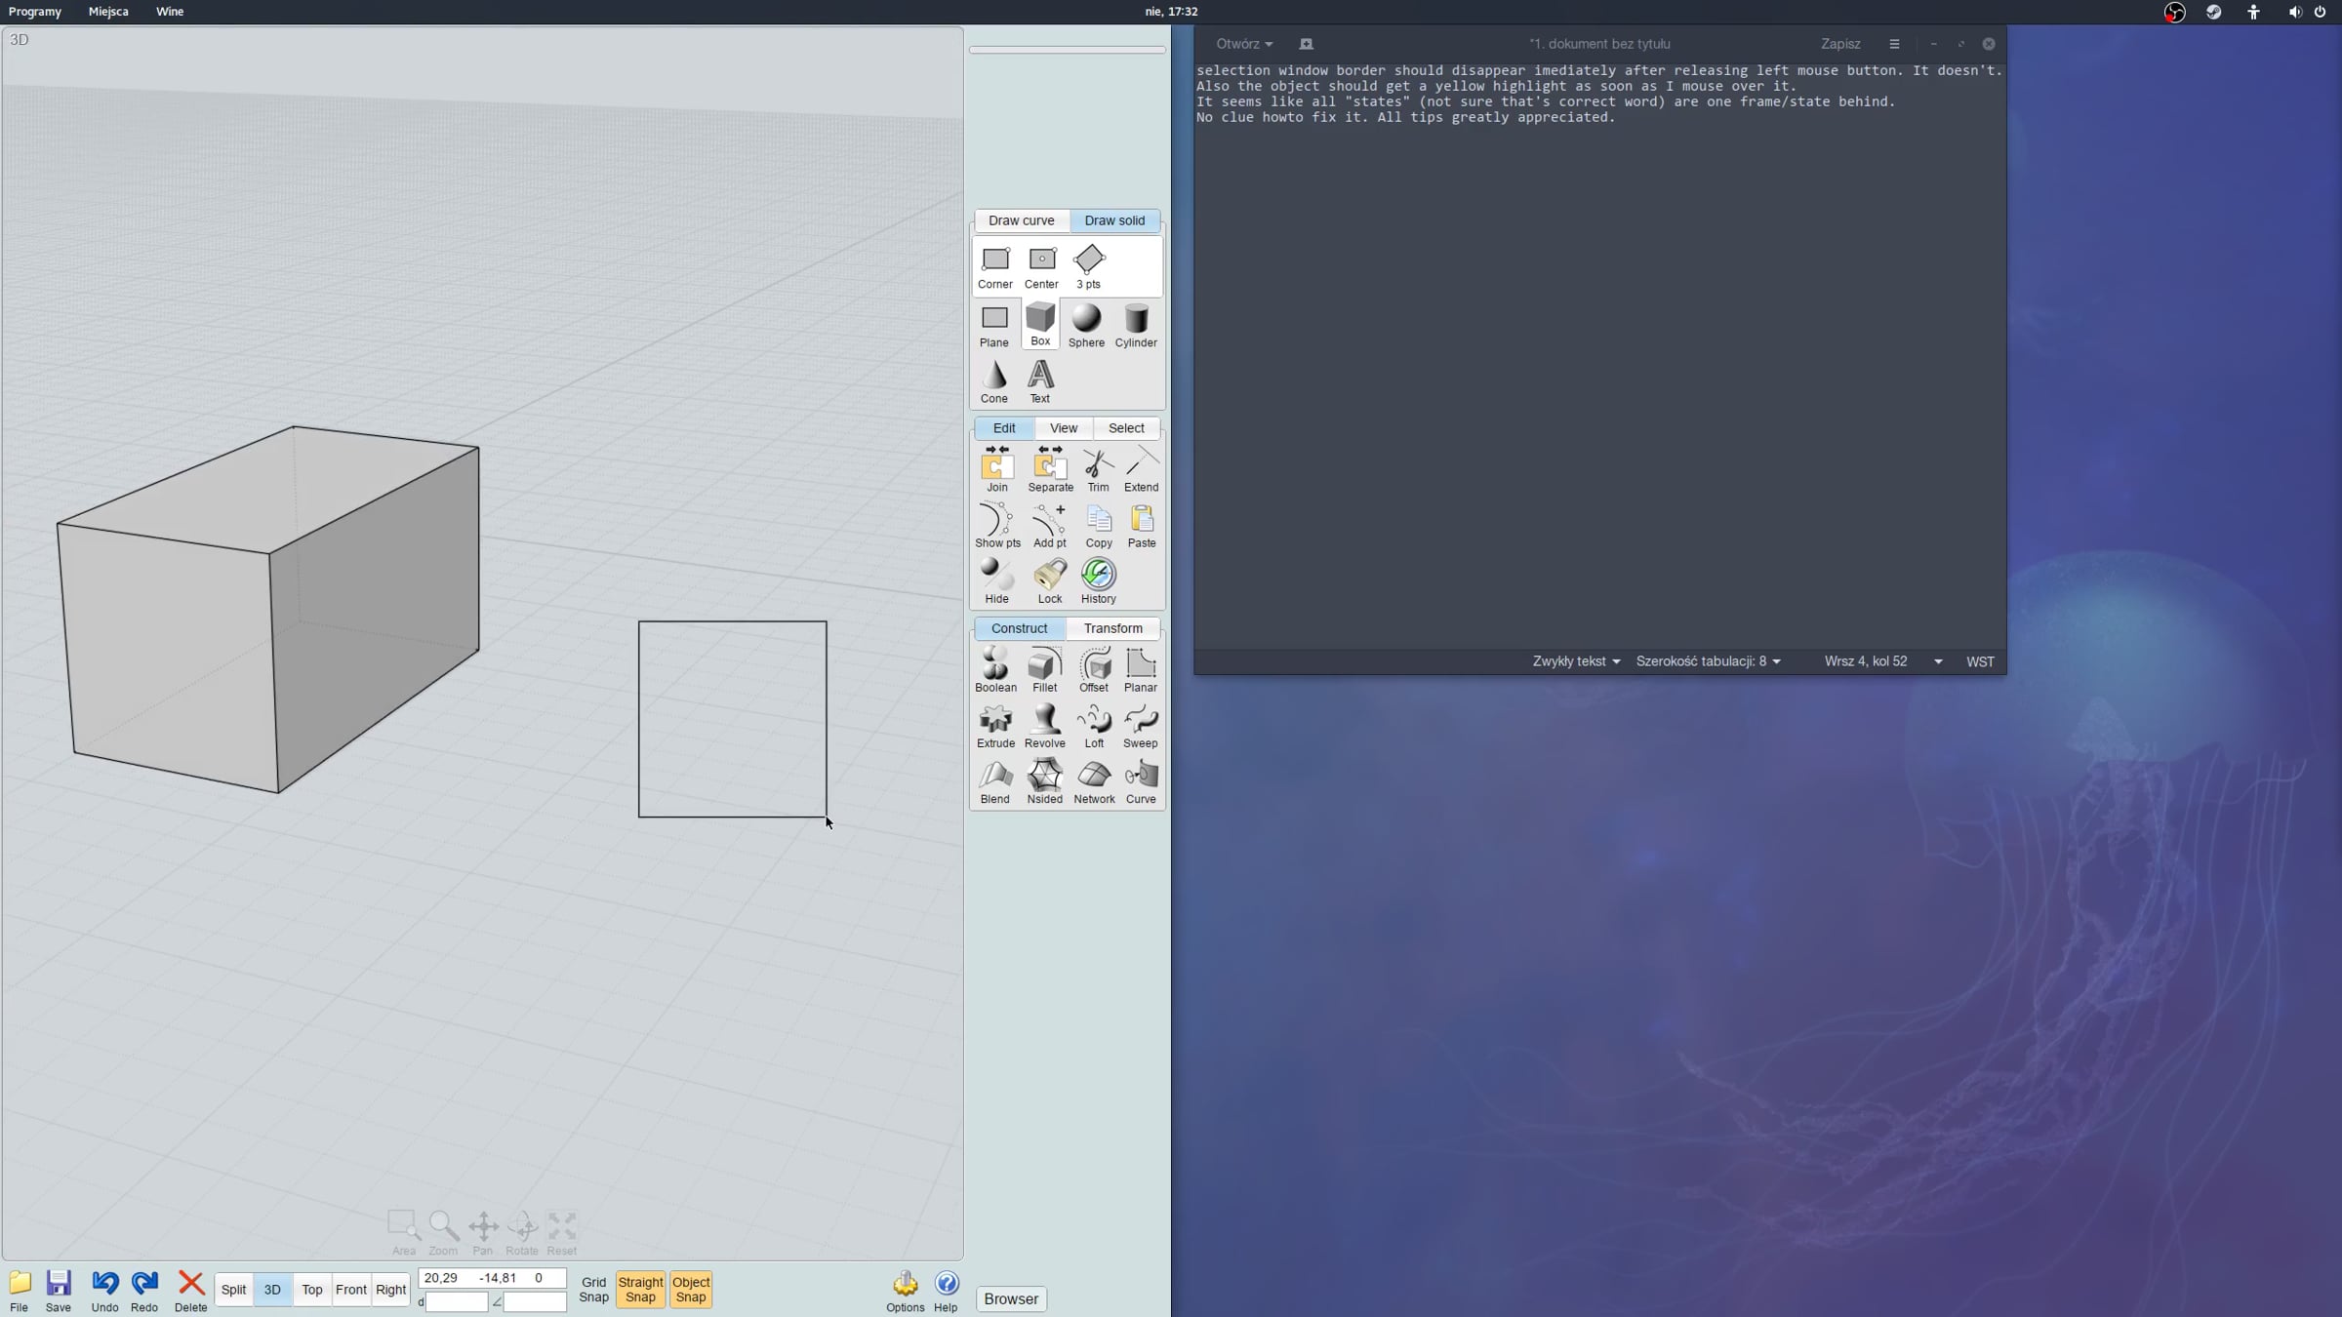Open the Otwórz dropdown
This screenshot has width=2342, height=1317.
(x=1243, y=44)
